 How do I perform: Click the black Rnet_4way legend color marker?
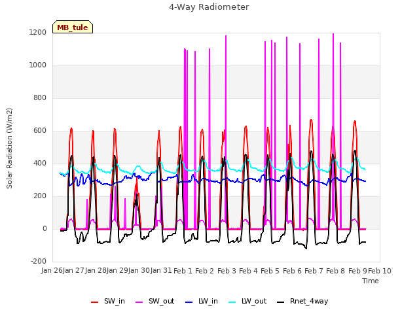click(281, 302)
